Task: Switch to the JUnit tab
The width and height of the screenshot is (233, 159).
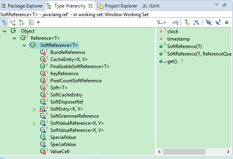Action: click(x=150, y=6)
